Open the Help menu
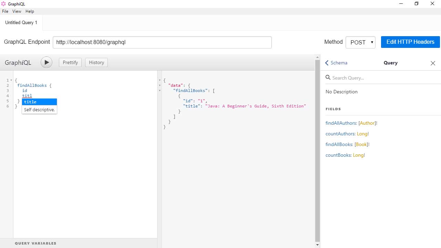441x248 pixels. 30,11
